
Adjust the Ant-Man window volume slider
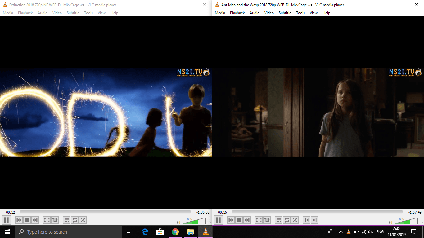(406, 221)
